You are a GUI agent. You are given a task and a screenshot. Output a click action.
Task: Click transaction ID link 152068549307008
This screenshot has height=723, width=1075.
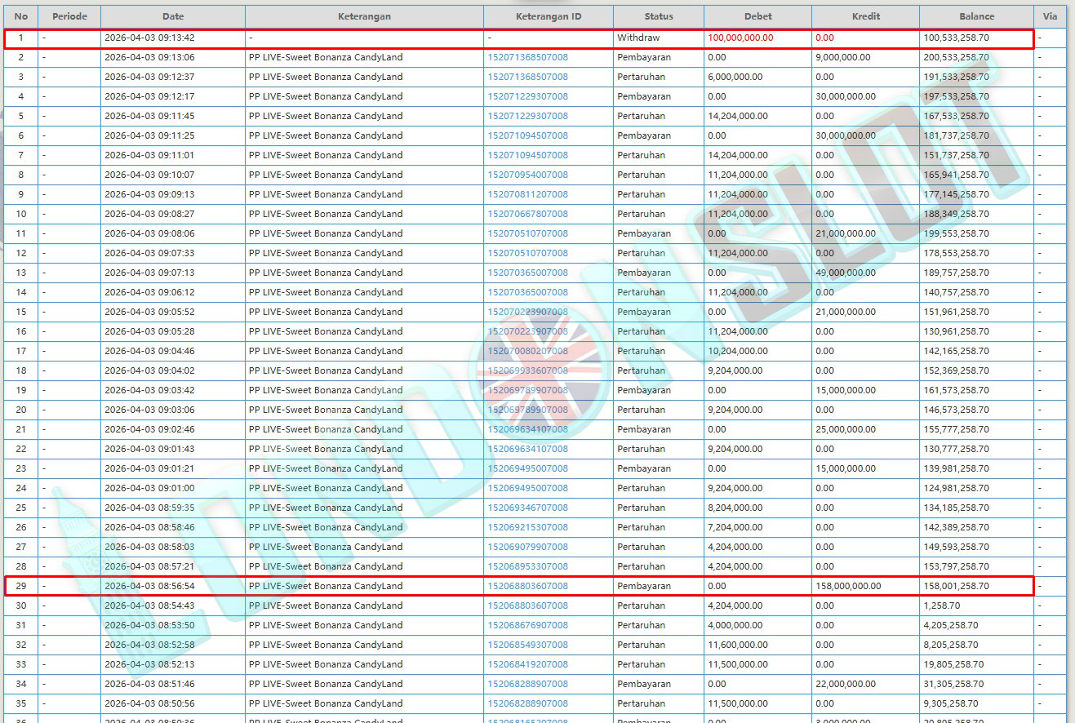point(527,645)
